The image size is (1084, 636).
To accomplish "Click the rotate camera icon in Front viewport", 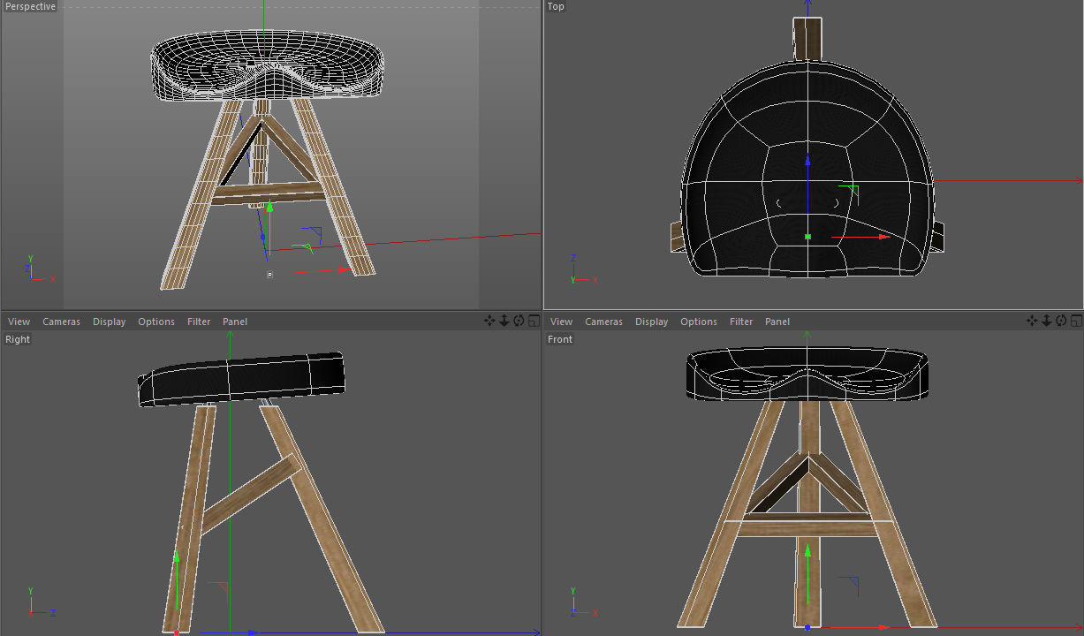I will point(1061,321).
